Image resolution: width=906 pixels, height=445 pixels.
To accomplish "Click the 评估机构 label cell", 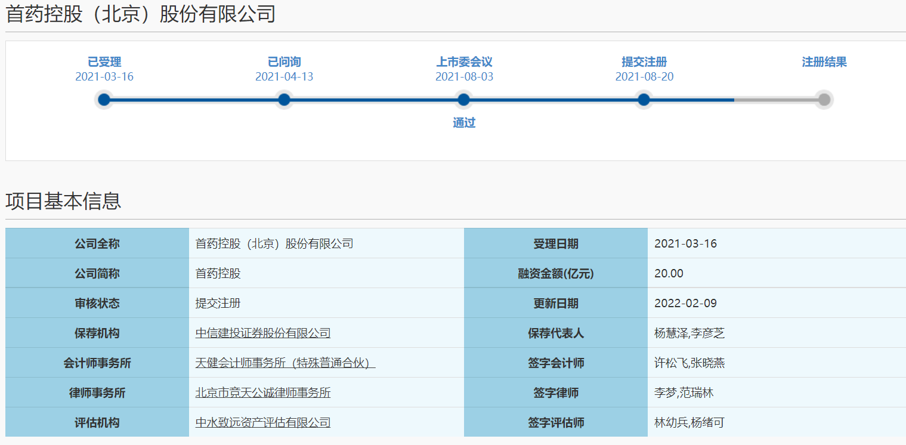I will pyautogui.click(x=97, y=422).
